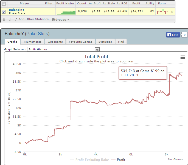Click Add Other Statistics
The width and height of the screenshot is (188, 165).
32,19
